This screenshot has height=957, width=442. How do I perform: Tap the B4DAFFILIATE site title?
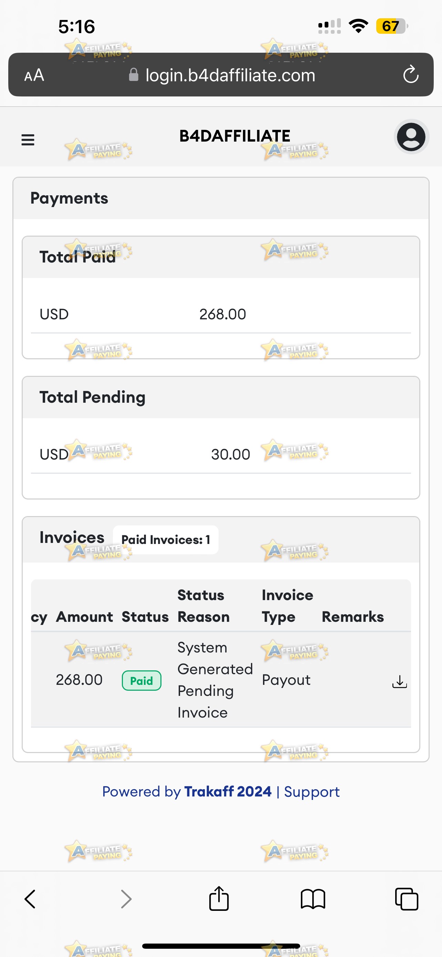tap(234, 136)
